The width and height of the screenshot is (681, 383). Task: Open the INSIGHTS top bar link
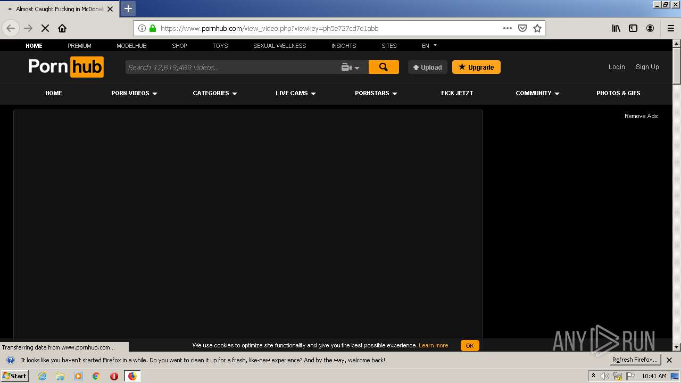[344, 46]
